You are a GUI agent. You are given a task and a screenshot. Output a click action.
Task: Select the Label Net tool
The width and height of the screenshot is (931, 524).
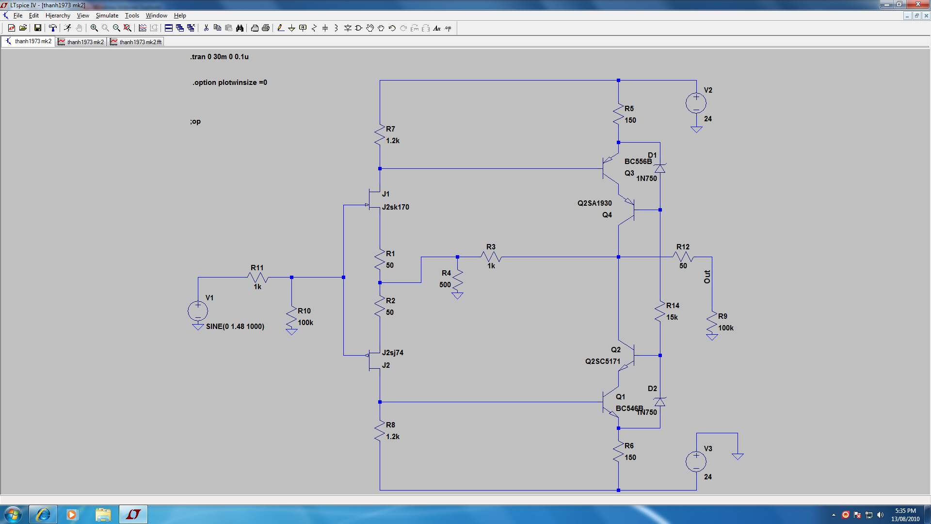click(x=303, y=28)
